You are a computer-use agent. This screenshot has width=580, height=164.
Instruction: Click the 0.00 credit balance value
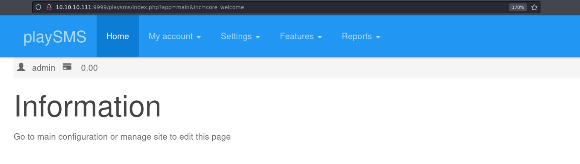point(89,68)
